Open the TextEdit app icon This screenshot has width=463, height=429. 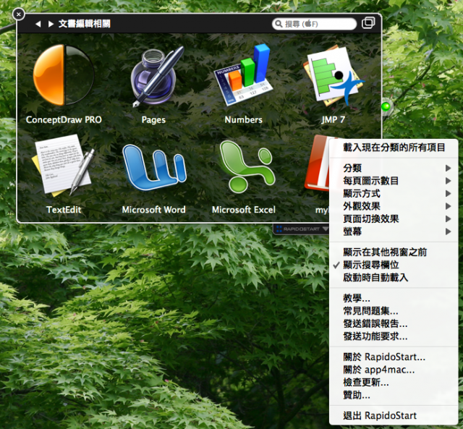coord(63,166)
